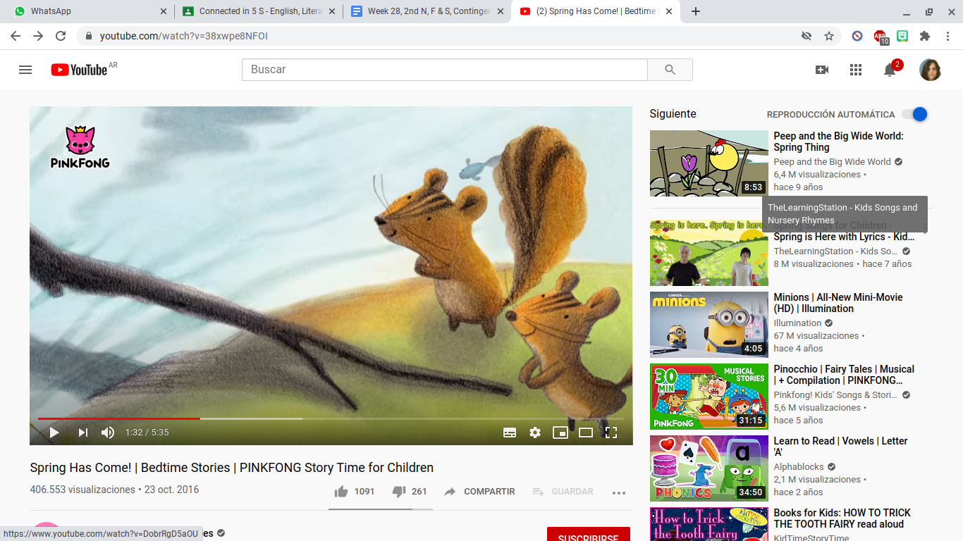Focus the Buscar search field

pos(445,70)
